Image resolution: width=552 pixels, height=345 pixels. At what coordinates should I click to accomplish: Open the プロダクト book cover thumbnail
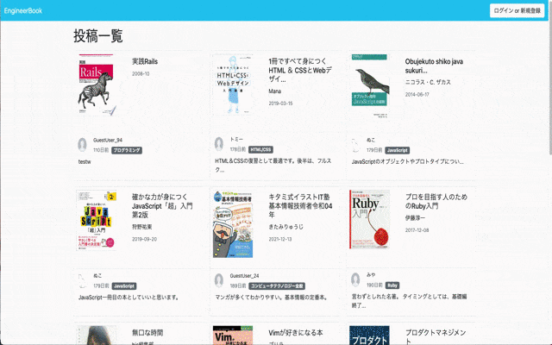370,336
